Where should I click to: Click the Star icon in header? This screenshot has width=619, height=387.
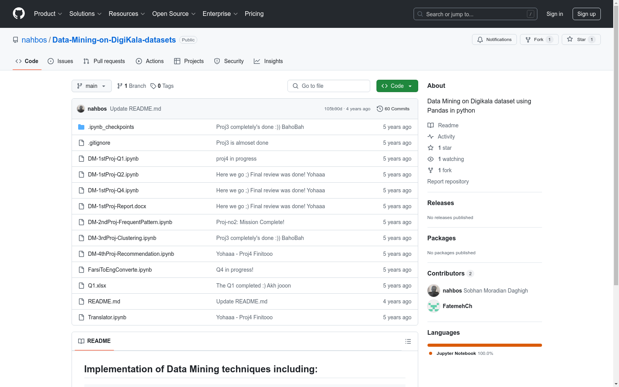(x=570, y=39)
